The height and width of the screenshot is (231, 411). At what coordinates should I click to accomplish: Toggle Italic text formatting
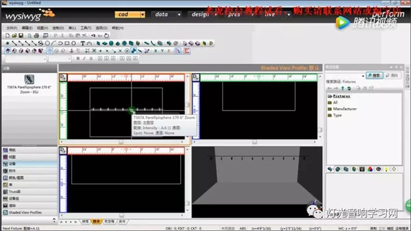point(84,59)
